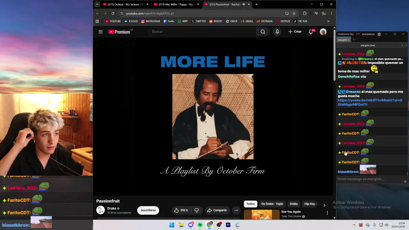Open the INSTAGRAM bookmark

tap(150, 21)
